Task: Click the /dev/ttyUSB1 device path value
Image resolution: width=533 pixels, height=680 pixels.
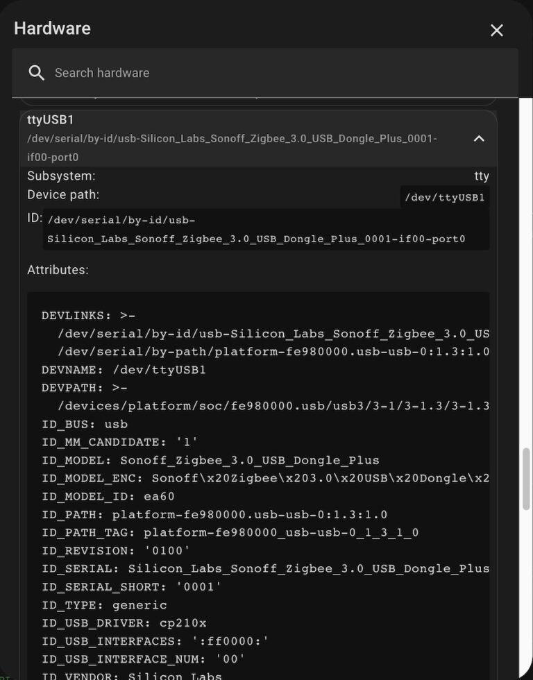Action: pyautogui.click(x=444, y=198)
